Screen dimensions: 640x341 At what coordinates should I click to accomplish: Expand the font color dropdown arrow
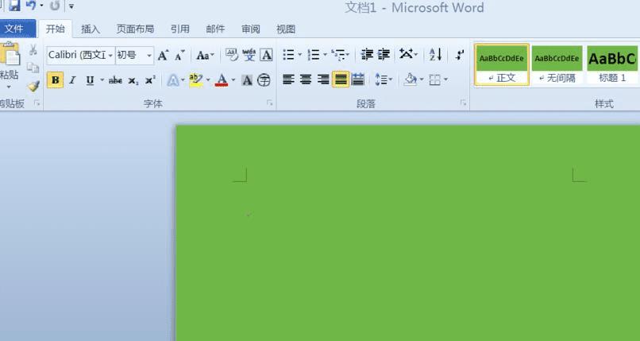[233, 80]
